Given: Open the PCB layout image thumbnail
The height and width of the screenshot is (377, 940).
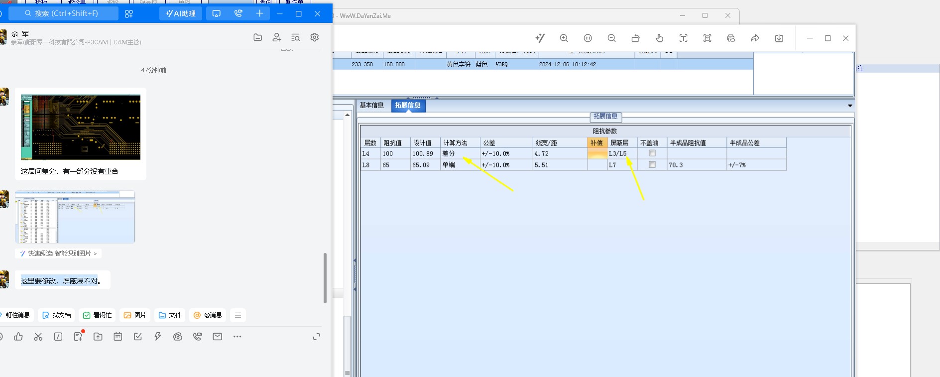Looking at the screenshot, I should click(x=81, y=127).
